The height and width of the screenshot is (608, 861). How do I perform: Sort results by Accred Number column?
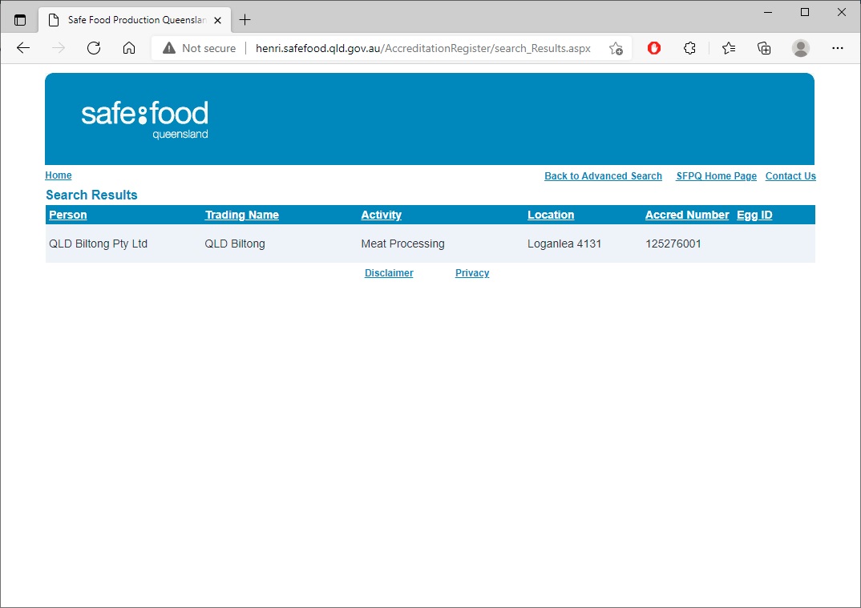[x=687, y=215]
